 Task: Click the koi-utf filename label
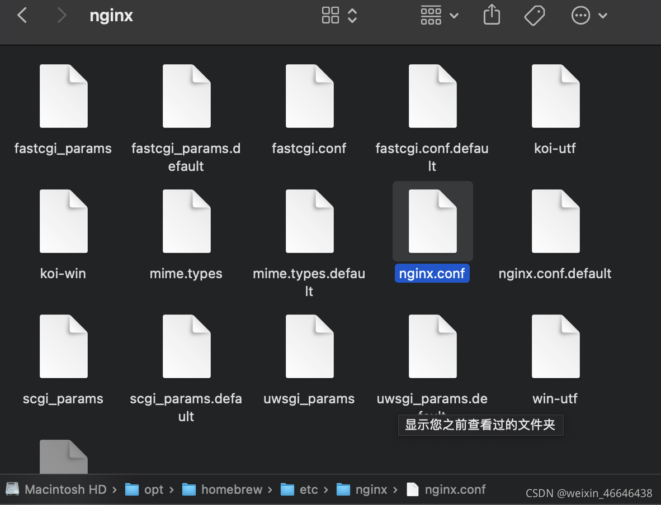click(x=555, y=148)
